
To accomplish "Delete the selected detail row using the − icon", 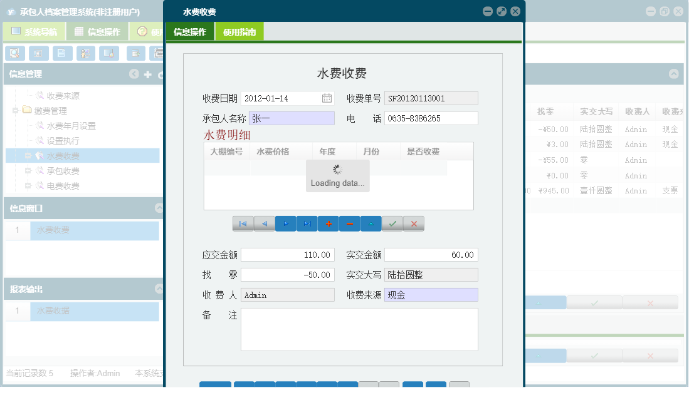I will click(350, 223).
